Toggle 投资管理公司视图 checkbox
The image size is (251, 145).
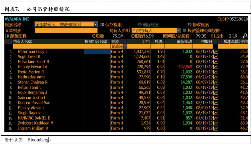pos(184,30)
